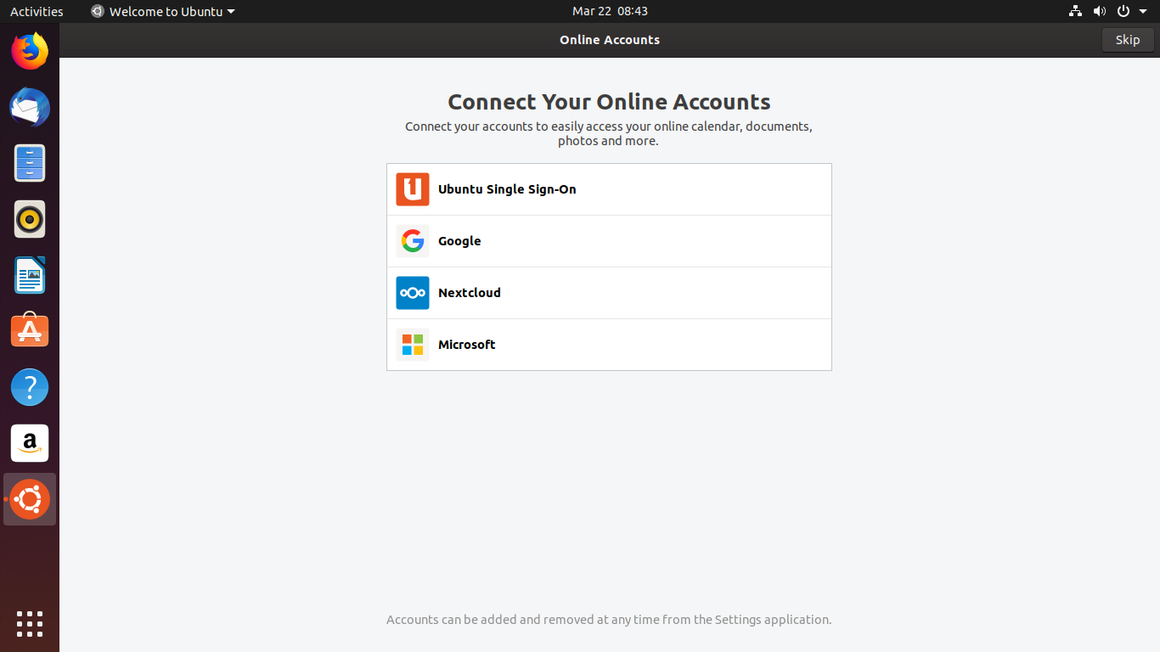Select Ubuntu Single Sign-On account
Viewport: 1160px width, 652px height.
coord(609,189)
